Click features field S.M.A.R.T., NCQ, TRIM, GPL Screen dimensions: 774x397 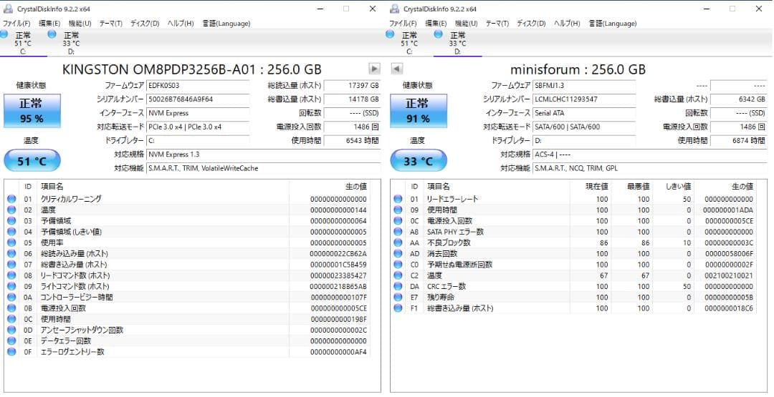[x=651, y=168]
